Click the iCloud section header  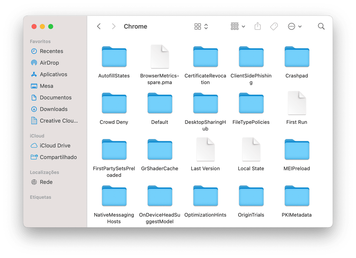[37, 136]
